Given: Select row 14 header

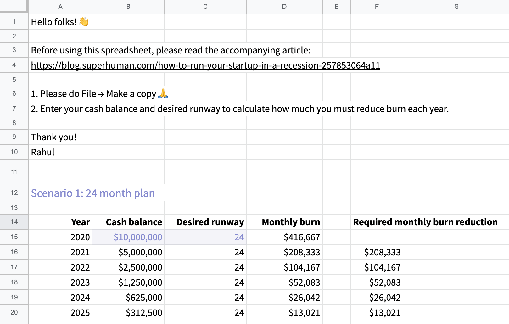Looking at the screenshot, I should pyautogui.click(x=14, y=222).
